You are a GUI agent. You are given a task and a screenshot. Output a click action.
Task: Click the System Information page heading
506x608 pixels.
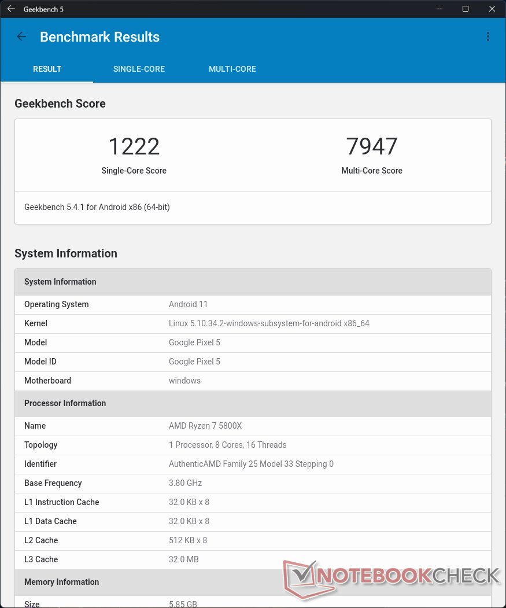(x=66, y=253)
